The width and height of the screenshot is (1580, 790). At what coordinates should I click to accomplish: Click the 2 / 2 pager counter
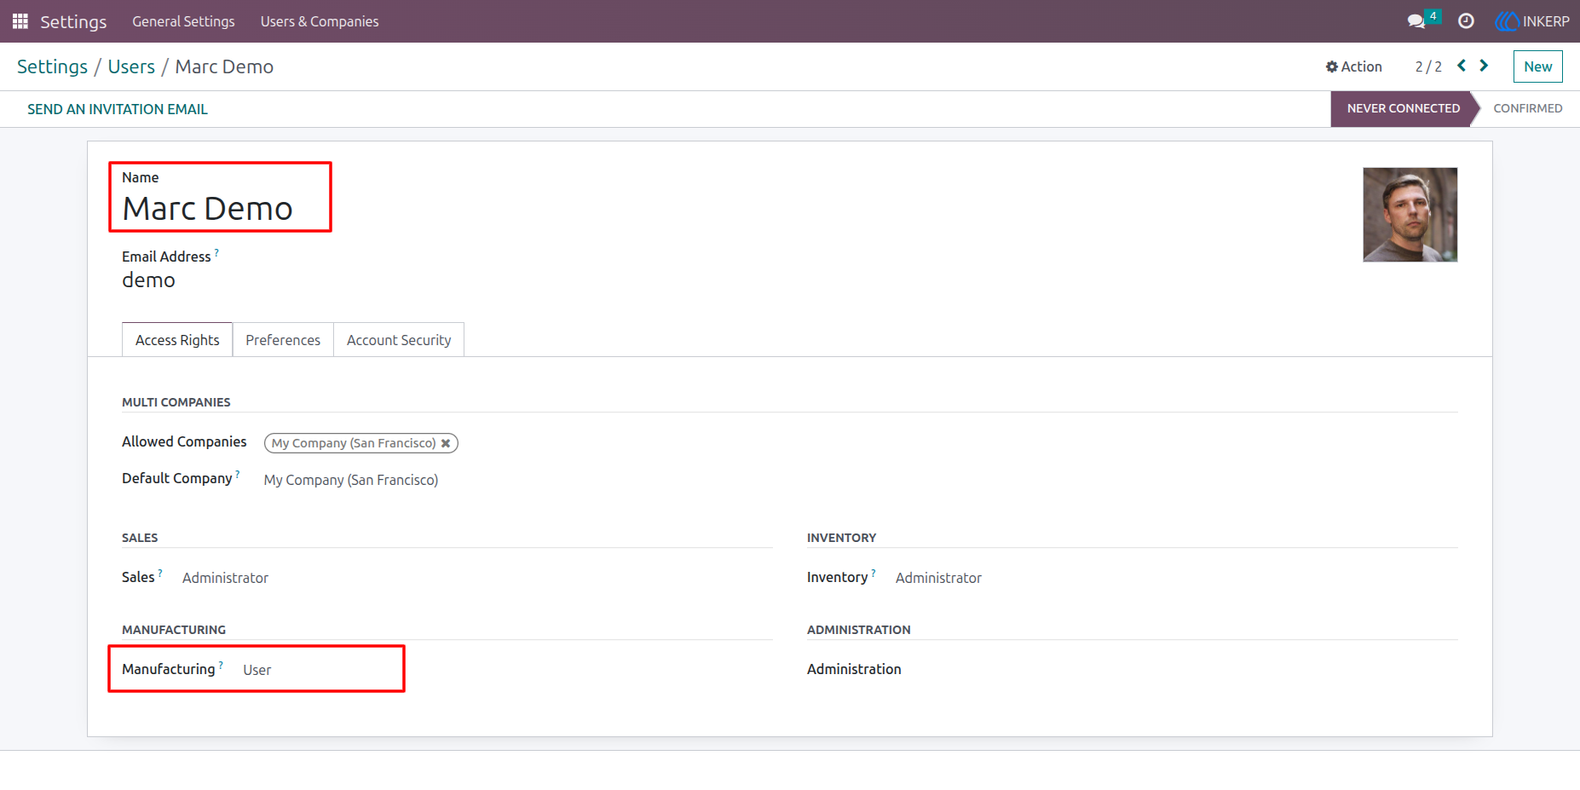[x=1428, y=66]
